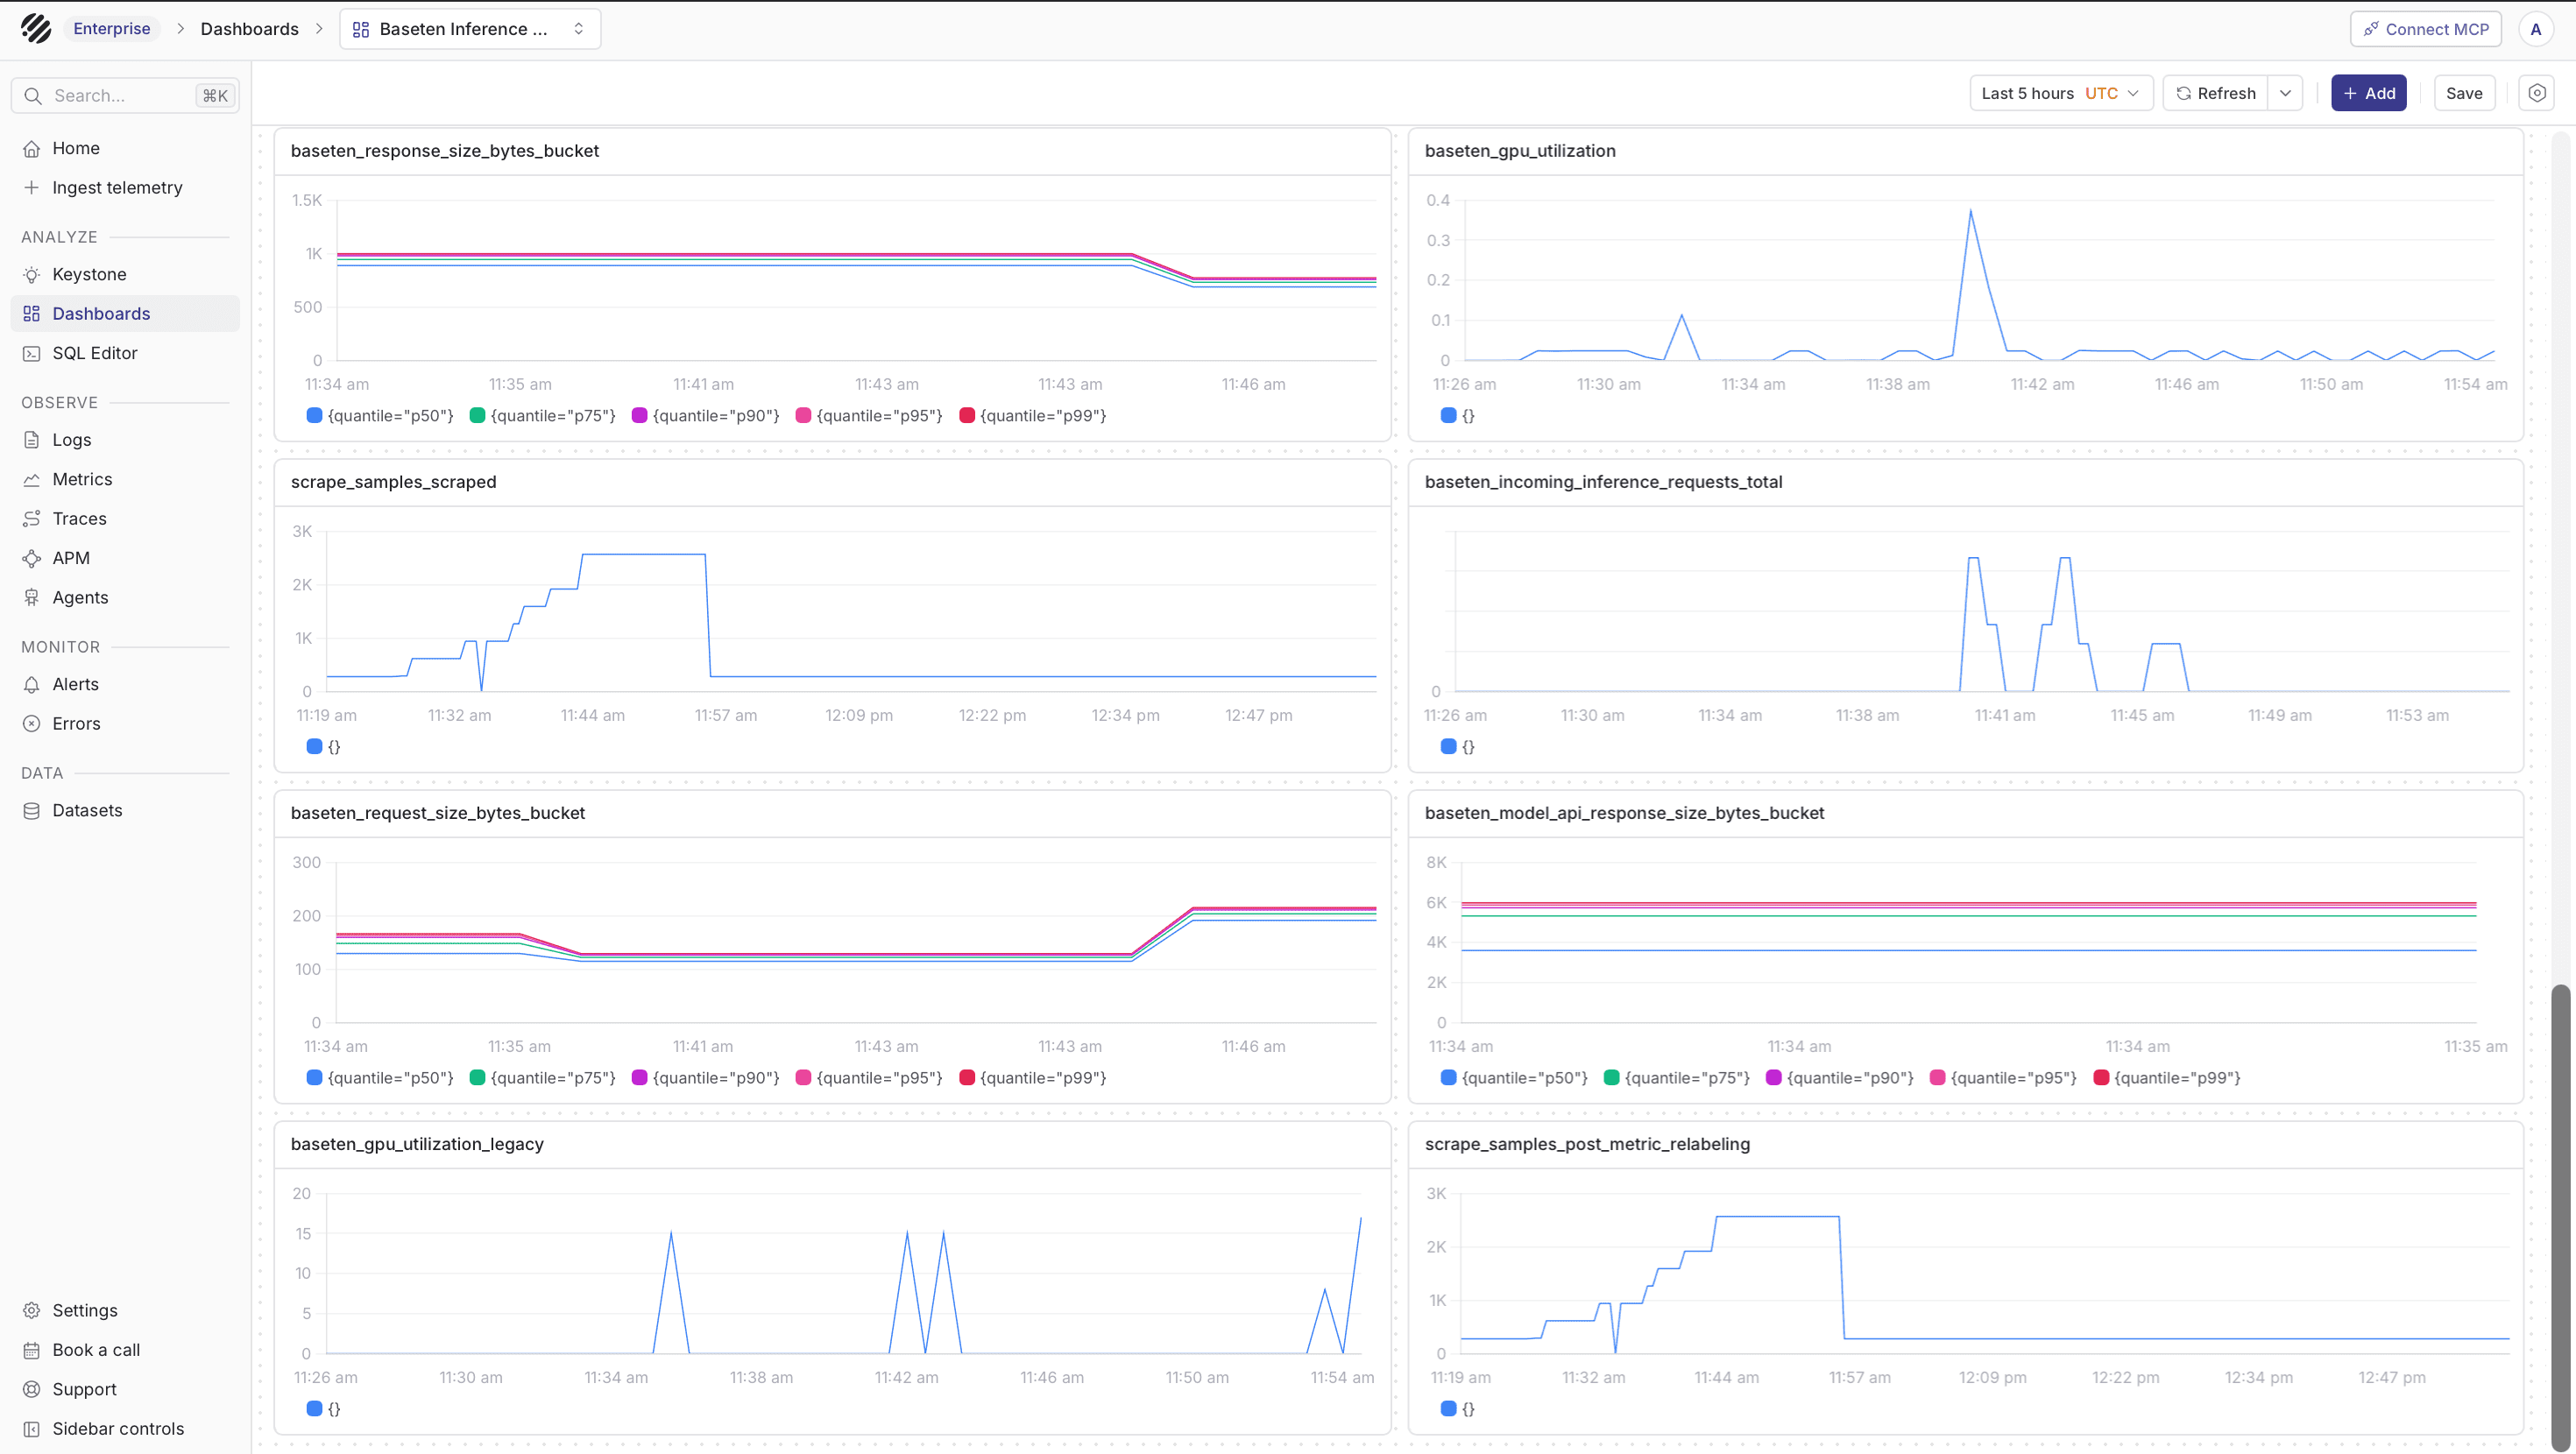Open SQL Editor icon in sidebar

pyautogui.click(x=32, y=353)
